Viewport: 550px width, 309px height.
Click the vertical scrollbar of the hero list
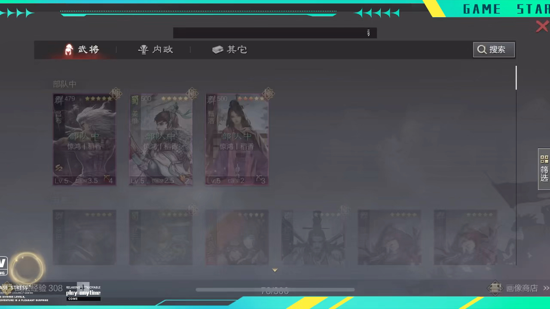coord(516,78)
